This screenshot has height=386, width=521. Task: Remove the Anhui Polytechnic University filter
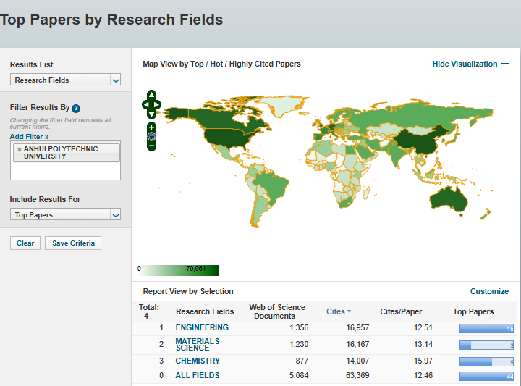pos(19,149)
